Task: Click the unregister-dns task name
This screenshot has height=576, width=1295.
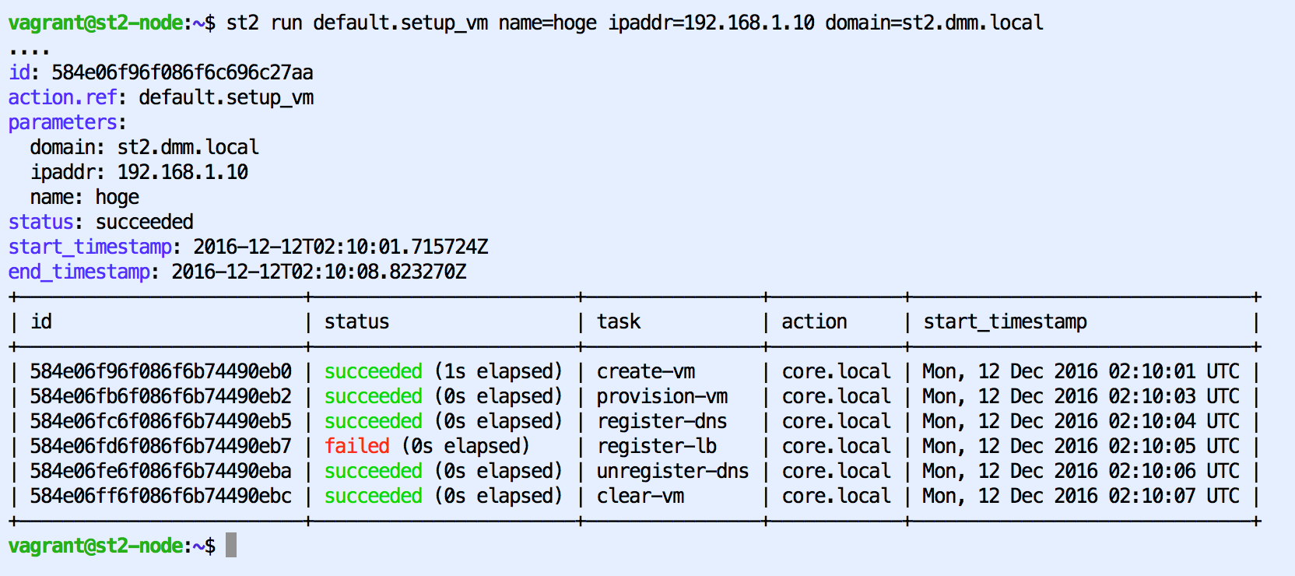Action: click(673, 471)
